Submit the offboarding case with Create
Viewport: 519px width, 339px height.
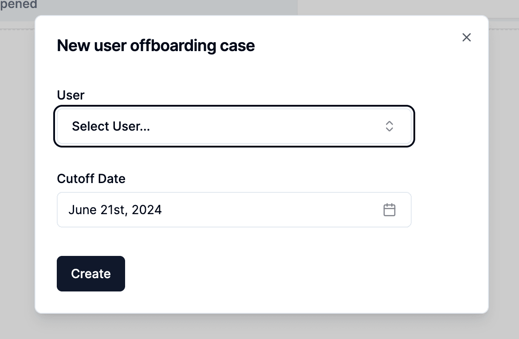coord(91,274)
